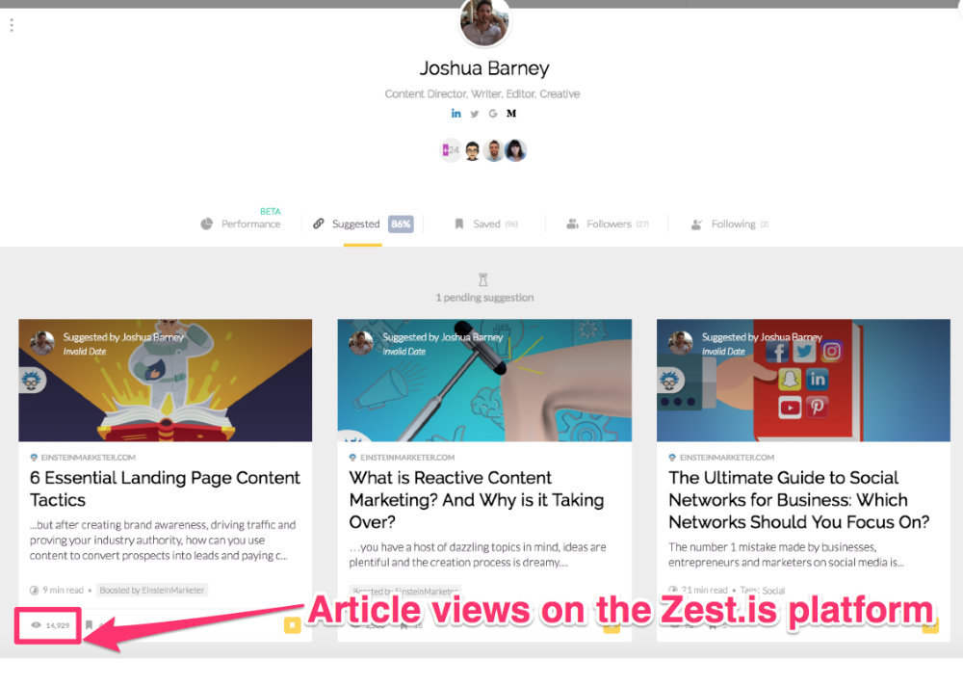Open the Followers tab

[608, 224]
